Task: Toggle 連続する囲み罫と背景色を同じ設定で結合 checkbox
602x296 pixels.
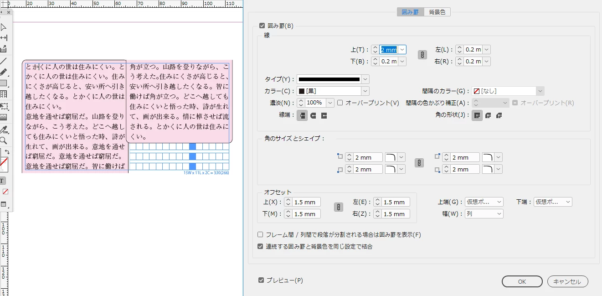Action: click(260, 247)
